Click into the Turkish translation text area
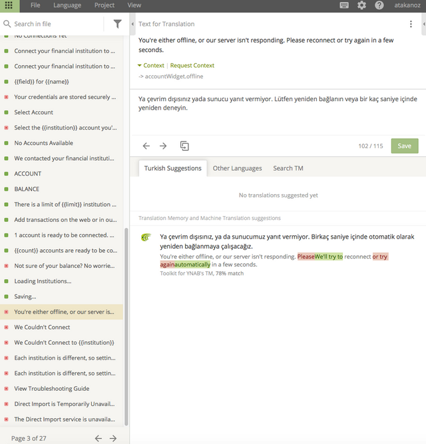Viewport: 426px width, 444px height. [278, 113]
